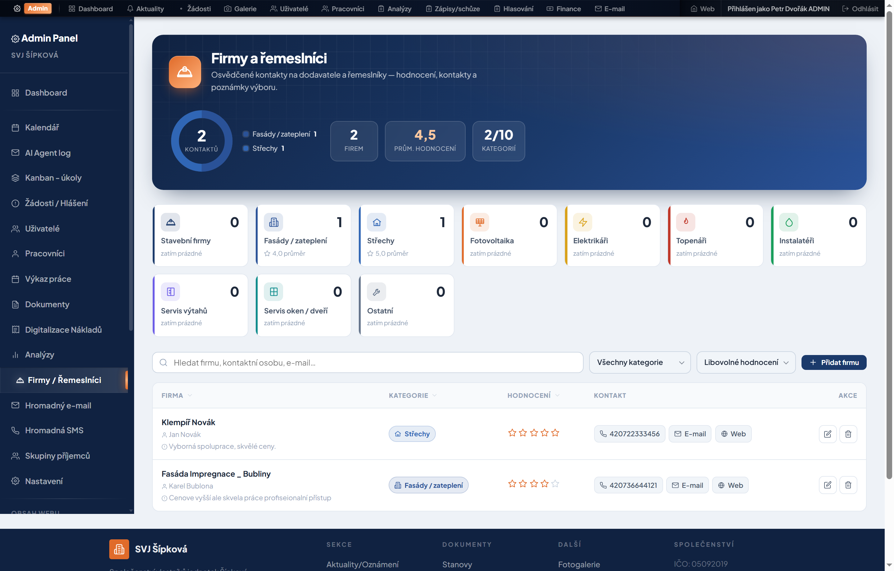Screen dimensions: 894x571
Task: Edit the Fasáda Impregnace _ Bubliny entry
Action: pyautogui.click(x=828, y=485)
